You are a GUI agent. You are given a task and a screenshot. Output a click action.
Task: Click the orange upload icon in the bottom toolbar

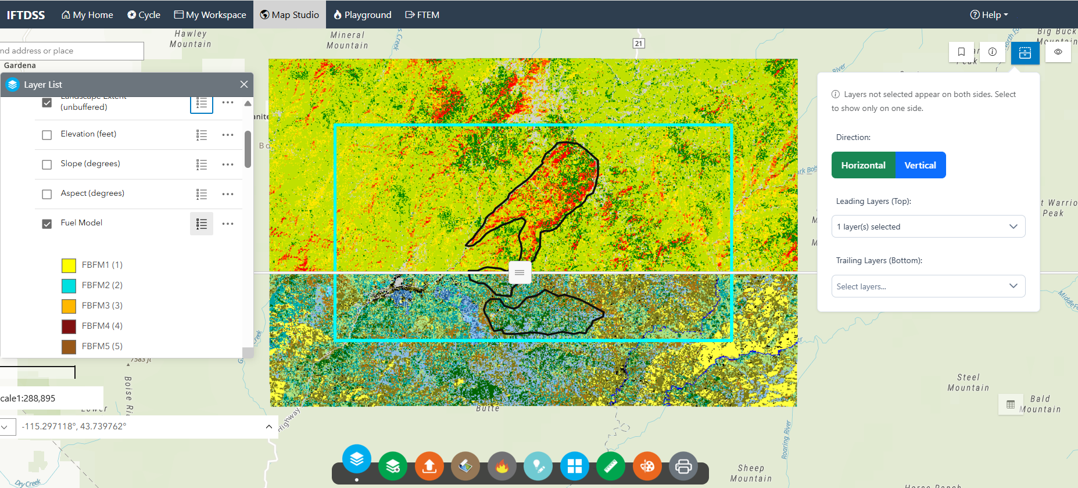429,466
